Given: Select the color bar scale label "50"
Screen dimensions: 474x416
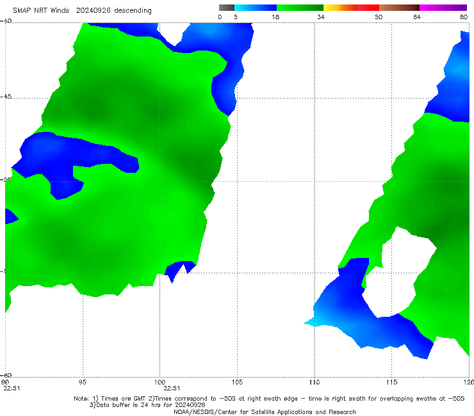Looking at the screenshot, I should pos(379,17).
